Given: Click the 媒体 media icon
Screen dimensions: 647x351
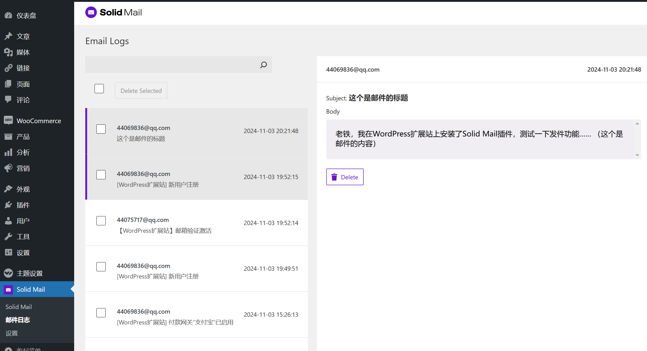Looking at the screenshot, I should pos(8,52).
